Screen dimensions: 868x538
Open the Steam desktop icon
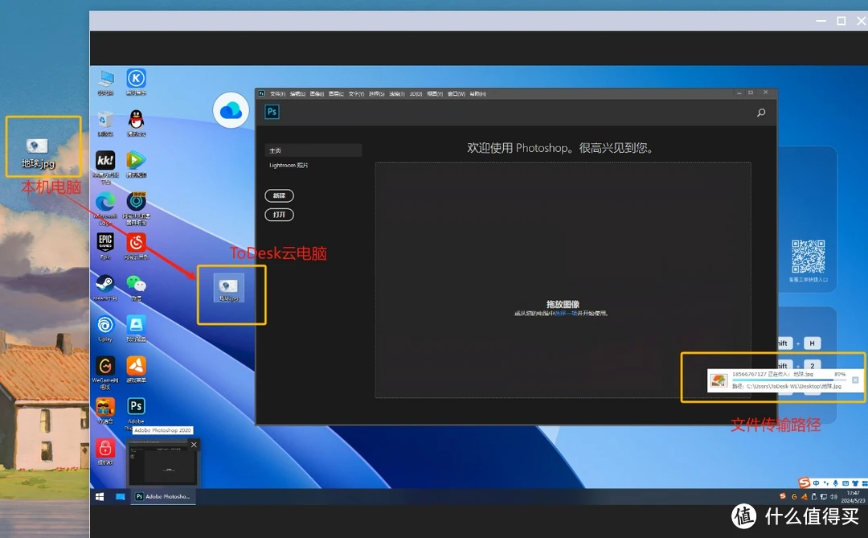point(105,283)
